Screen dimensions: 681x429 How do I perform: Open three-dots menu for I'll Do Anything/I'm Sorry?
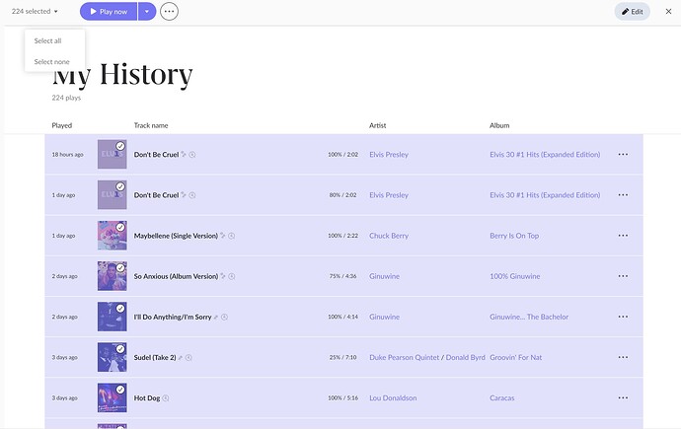click(x=623, y=317)
